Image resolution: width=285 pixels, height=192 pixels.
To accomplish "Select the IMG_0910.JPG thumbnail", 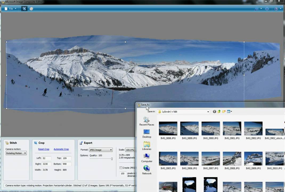I will (274, 158).
